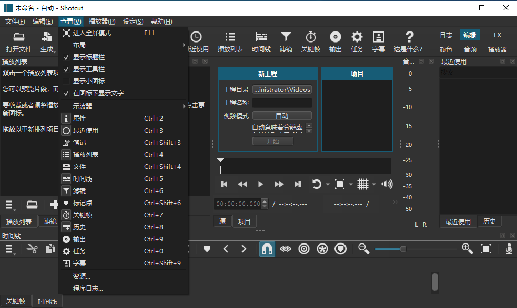Toggle ripple all tracks asterisk icon
The image size is (517, 308).
point(322,249)
